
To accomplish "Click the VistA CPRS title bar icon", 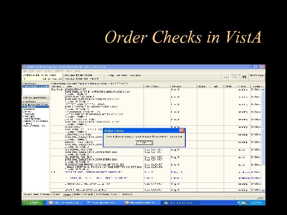I will pyautogui.click(x=24, y=67).
